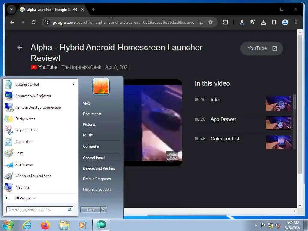Click the scroll down arrow of the page
This screenshot has width=308, height=231.
pos(300,206)
